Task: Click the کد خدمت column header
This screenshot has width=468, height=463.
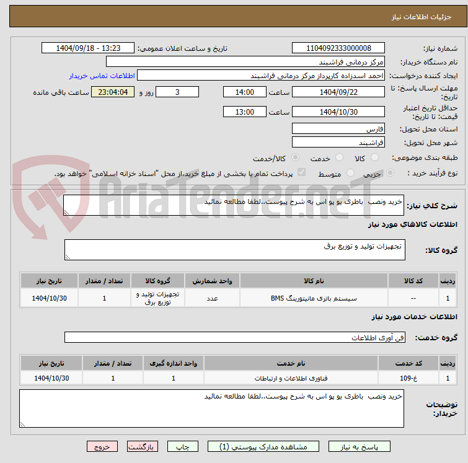Action: coord(408,363)
